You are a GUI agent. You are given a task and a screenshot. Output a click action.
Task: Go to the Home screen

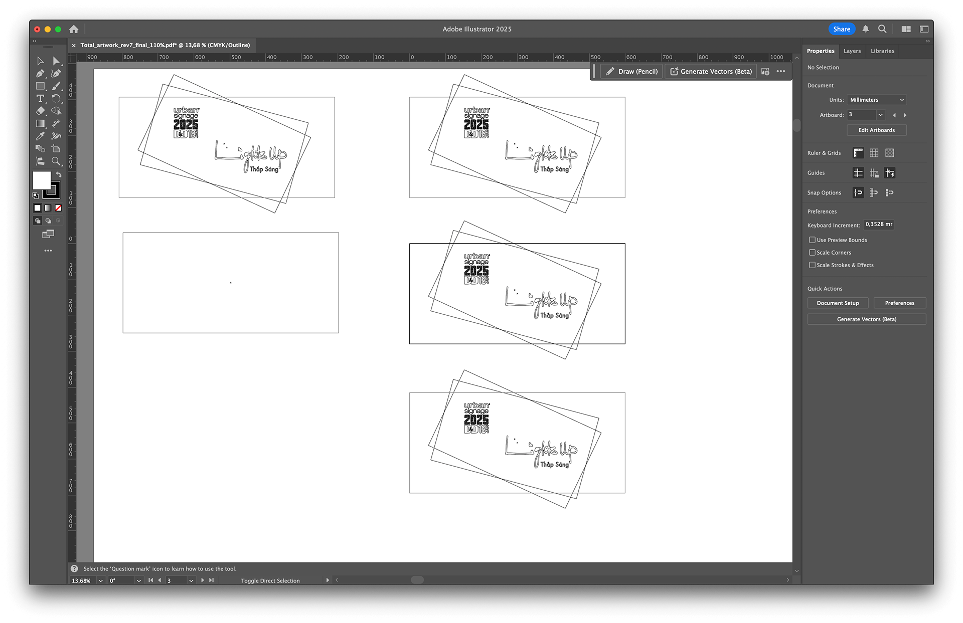click(x=74, y=29)
